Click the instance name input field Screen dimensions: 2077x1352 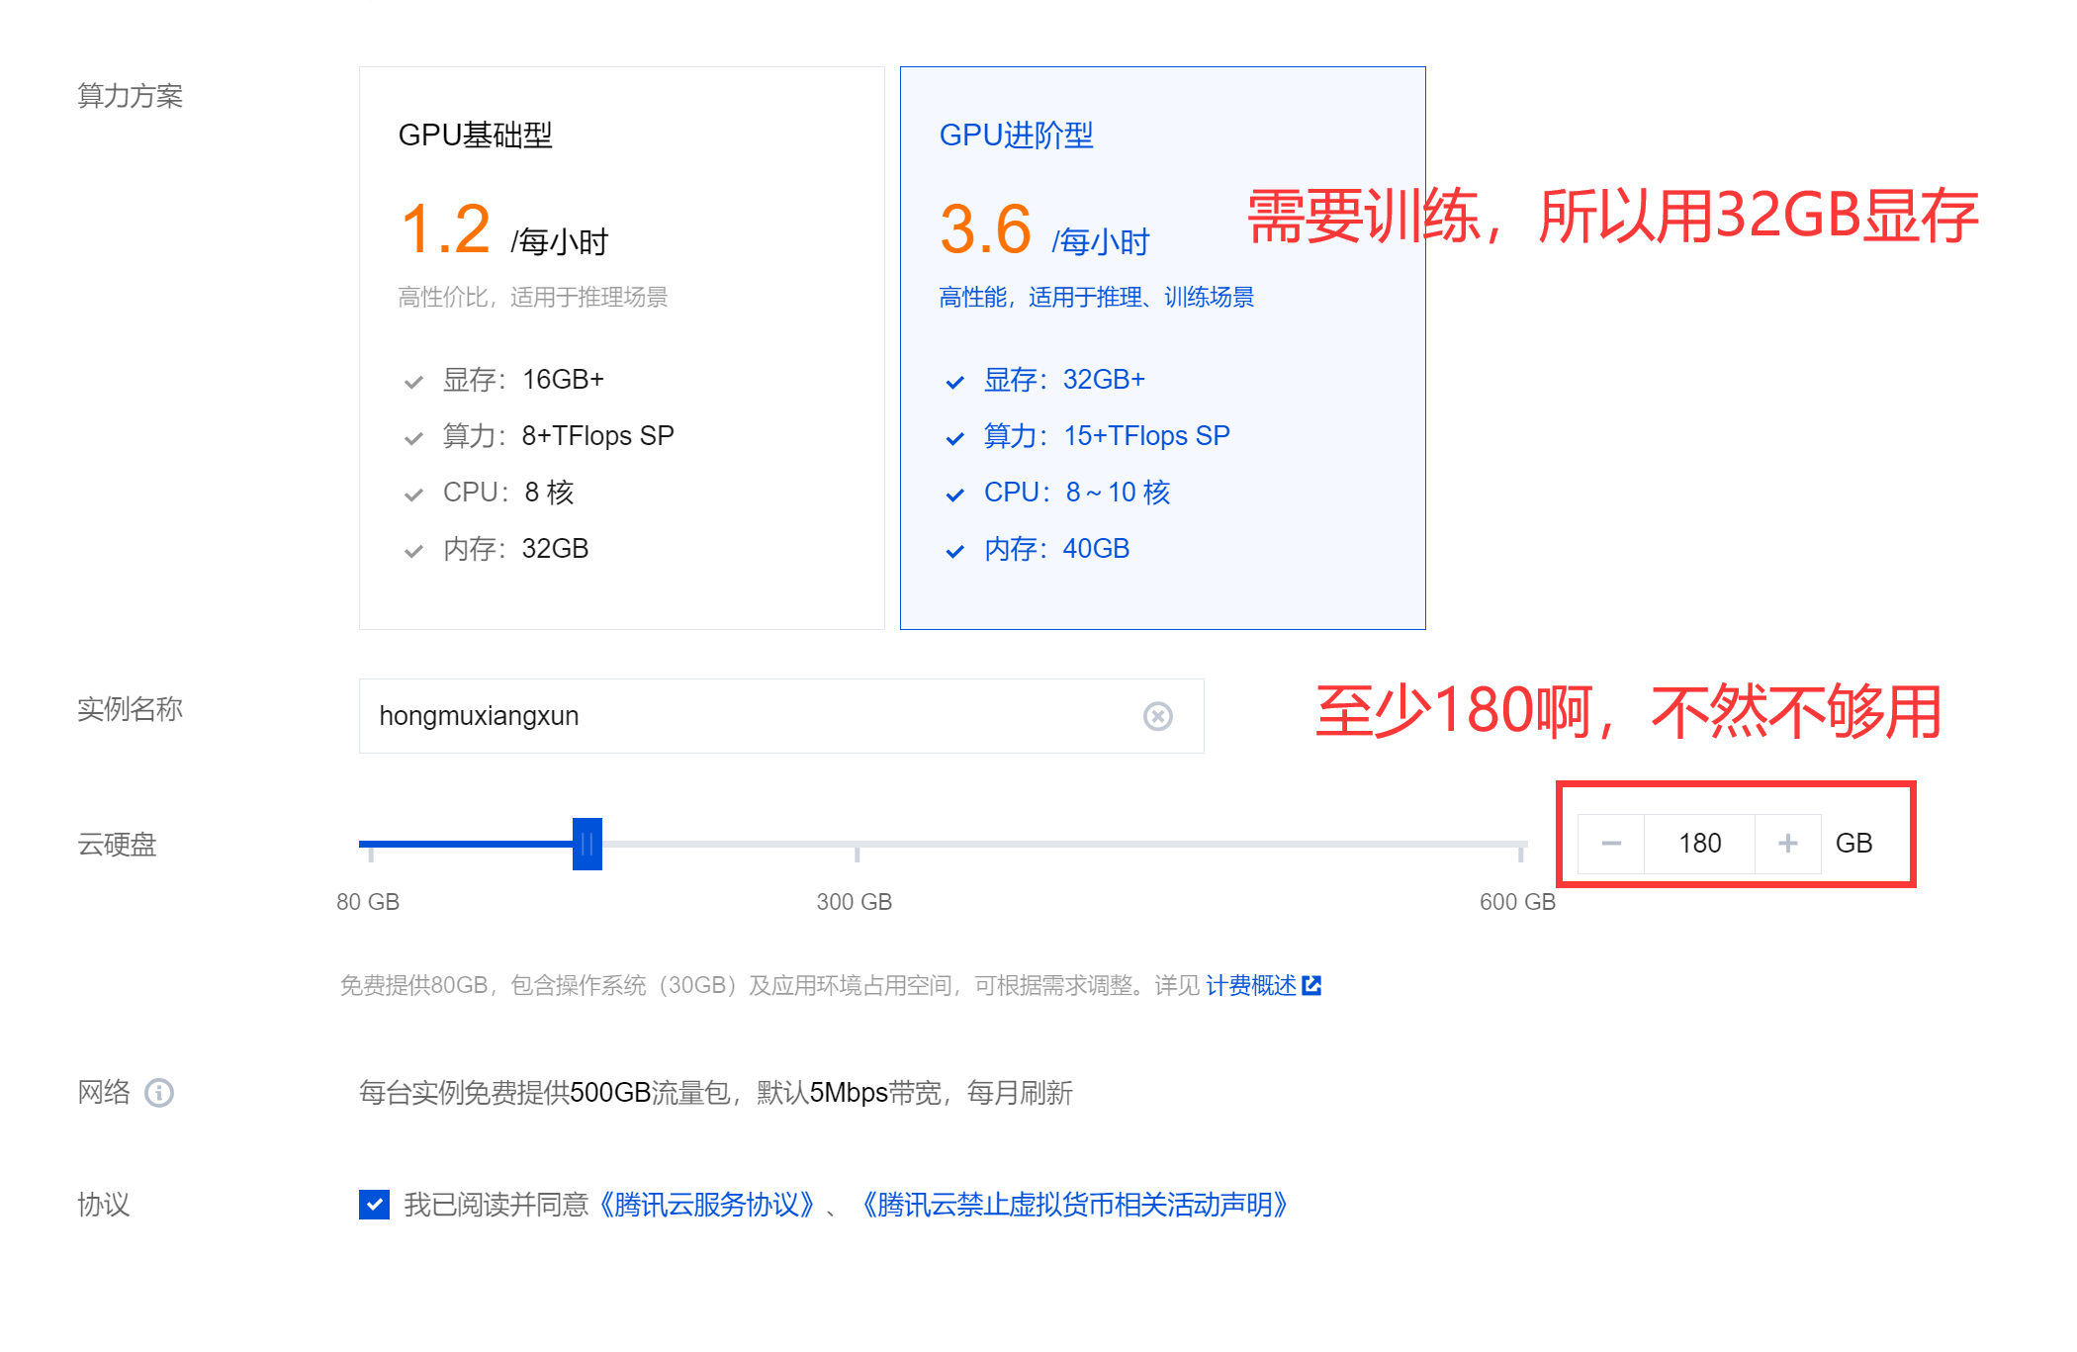coord(752,716)
